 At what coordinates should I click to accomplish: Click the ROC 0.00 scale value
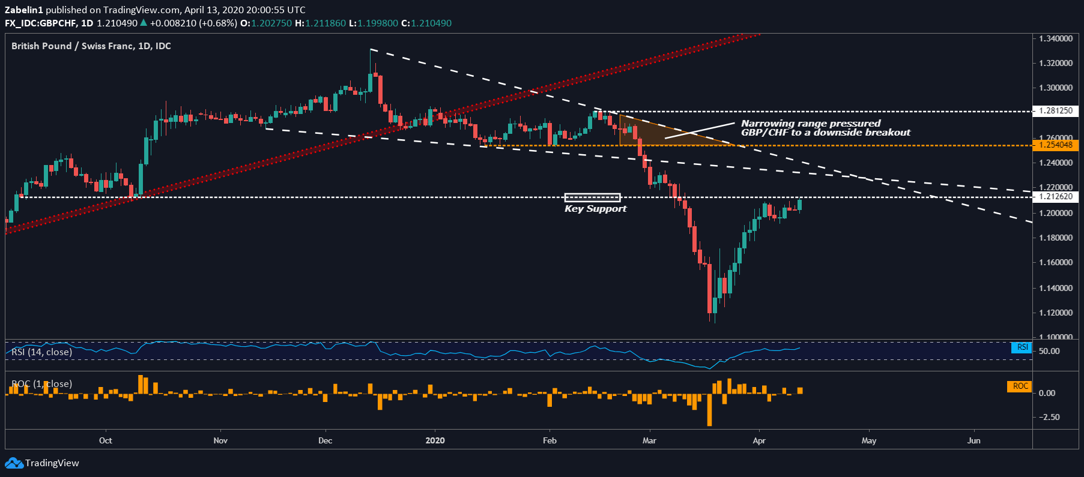click(x=1047, y=393)
